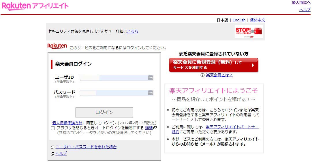Open the 楽天市場へ link
This screenshot has height=167, width=312.
(301, 3)
